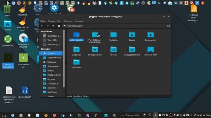
Task: Click the power icon in bottom panel
Action: [x=195, y=115]
